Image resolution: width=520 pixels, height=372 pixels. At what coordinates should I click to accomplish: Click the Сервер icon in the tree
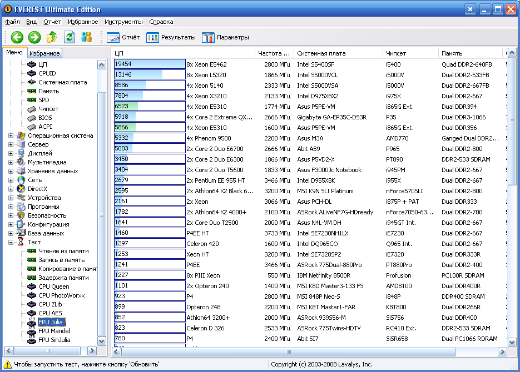21,144
